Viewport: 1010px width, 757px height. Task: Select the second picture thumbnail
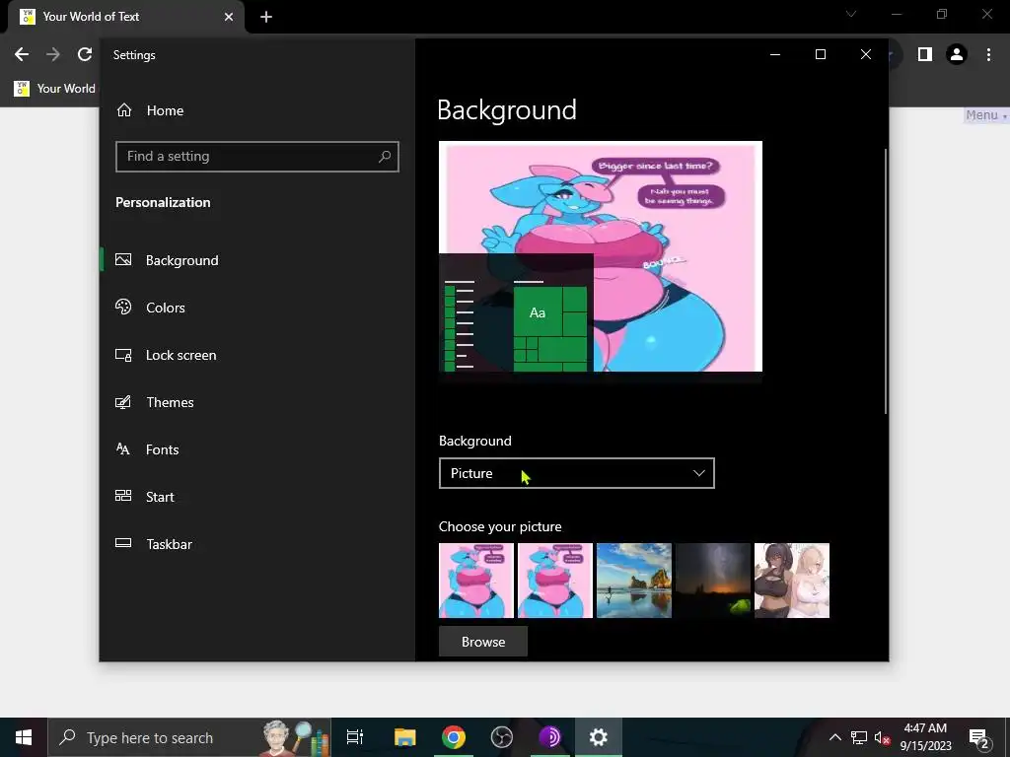(x=555, y=581)
